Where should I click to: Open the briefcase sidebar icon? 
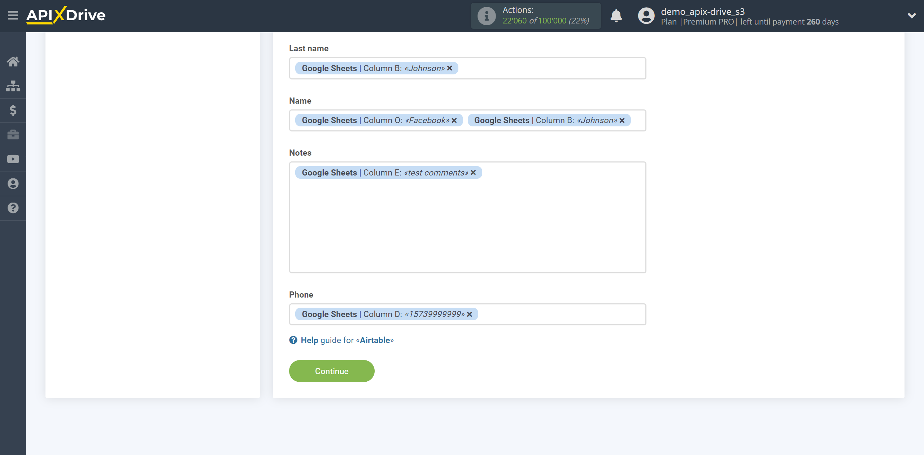(x=13, y=135)
